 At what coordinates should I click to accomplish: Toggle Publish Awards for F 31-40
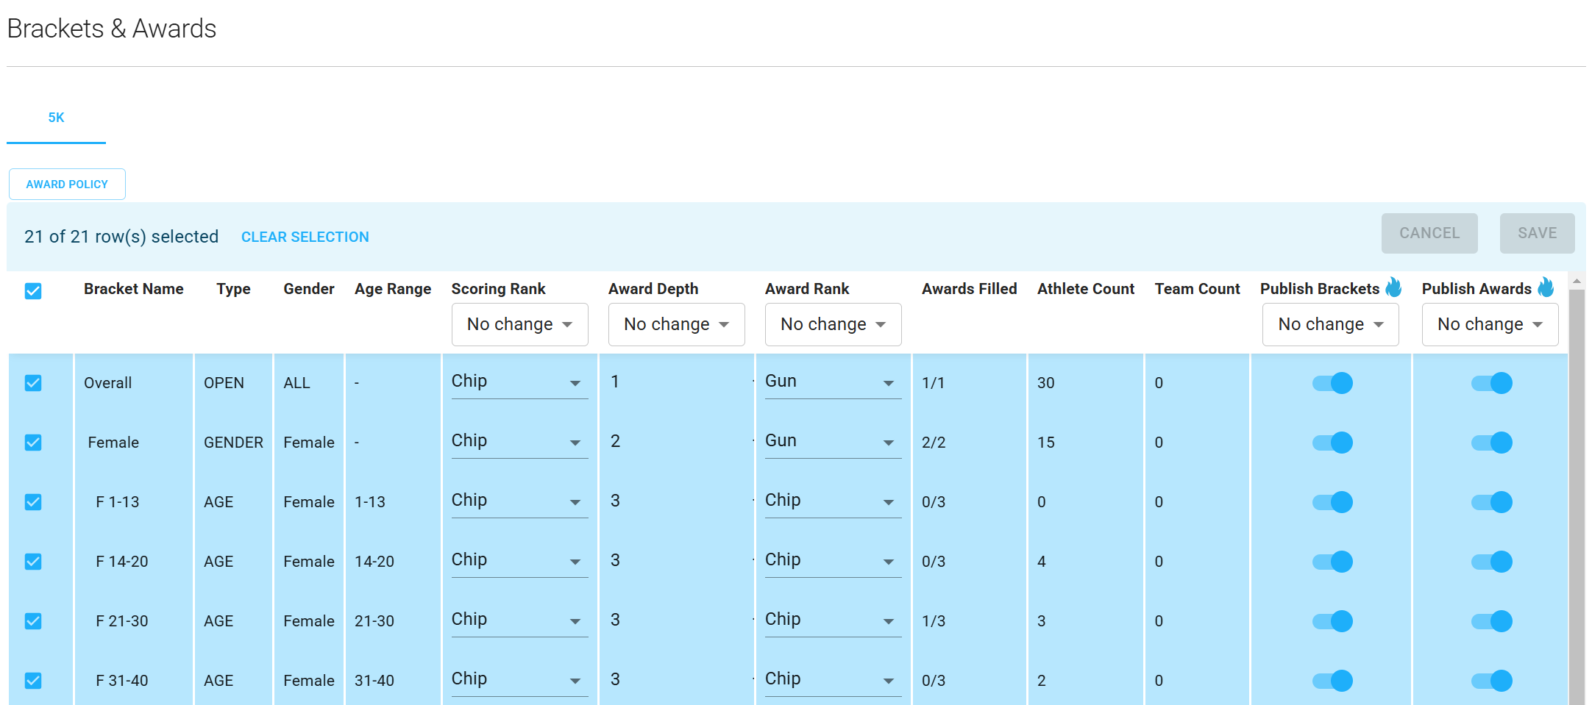(1492, 681)
